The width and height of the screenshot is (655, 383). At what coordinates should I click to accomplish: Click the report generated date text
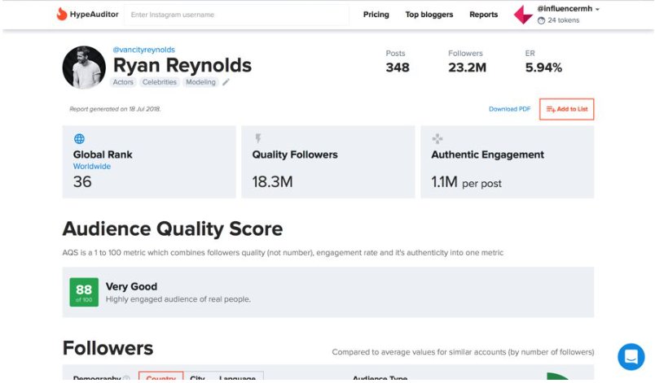[115, 109]
